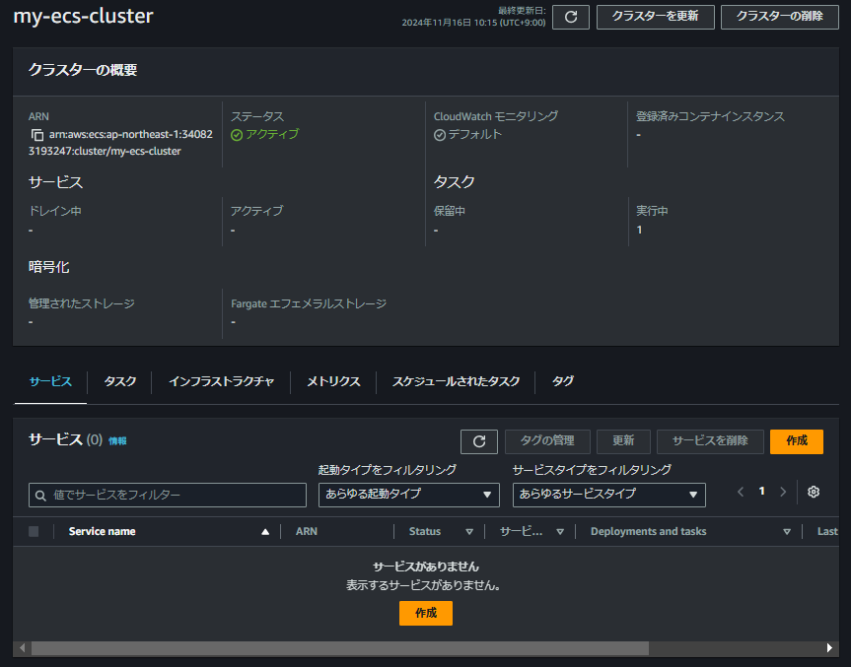Refresh the cluster page with top reload icon
Viewport: 851px width, 667px height.
570,17
